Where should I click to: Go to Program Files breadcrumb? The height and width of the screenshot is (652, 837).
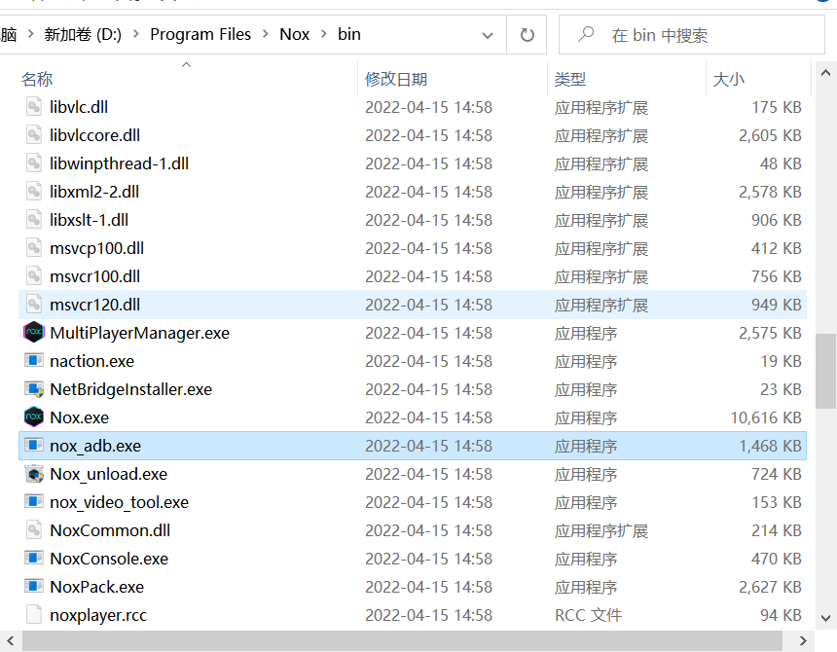tap(200, 35)
